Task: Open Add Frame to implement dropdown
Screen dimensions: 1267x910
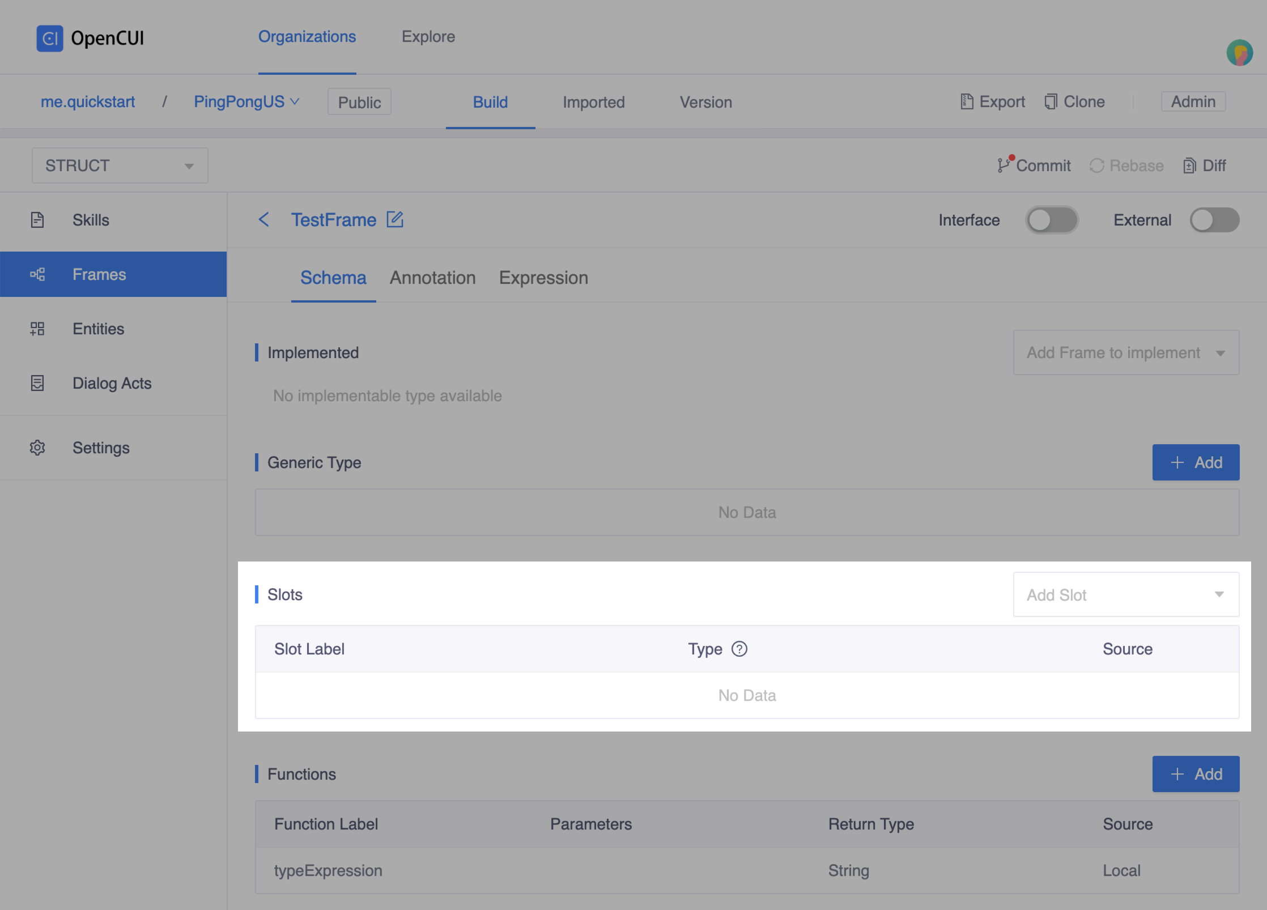Action: pyautogui.click(x=1125, y=352)
